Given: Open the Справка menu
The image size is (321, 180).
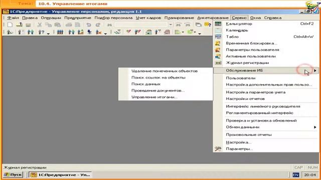Looking at the screenshot, I should [273, 18].
